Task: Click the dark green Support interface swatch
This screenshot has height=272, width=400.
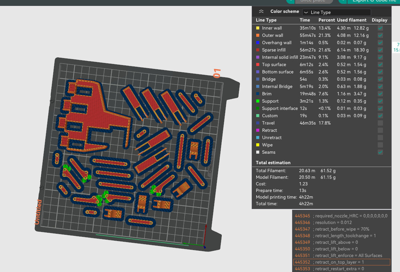Action: [258, 108]
